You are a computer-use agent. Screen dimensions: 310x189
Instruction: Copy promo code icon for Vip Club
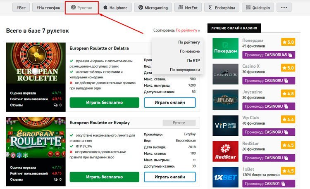[x=286, y=132]
